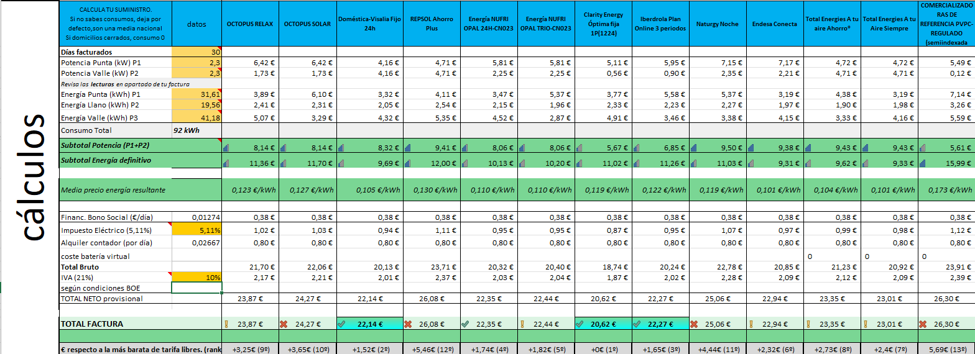Click the bars icon beside 9,41 € Subtotal Potencia
The width and height of the screenshot is (975, 354).
pos(407,148)
